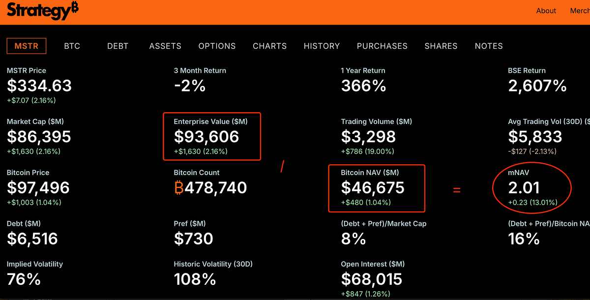Switch to the BTC tab

[x=72, y=46]
